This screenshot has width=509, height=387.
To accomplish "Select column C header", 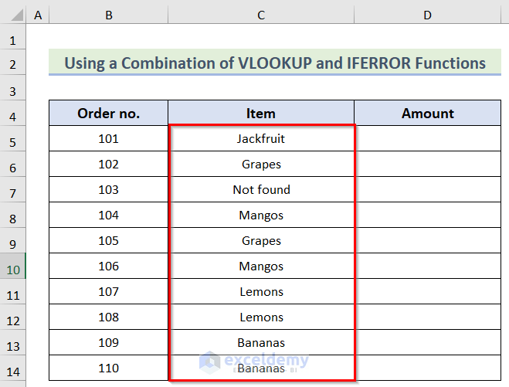I will coord(261,15).
